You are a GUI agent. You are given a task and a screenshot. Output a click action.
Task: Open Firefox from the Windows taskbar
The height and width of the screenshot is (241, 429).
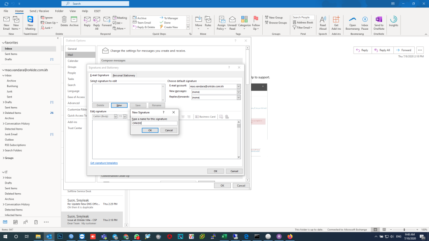tap(289, 236)
